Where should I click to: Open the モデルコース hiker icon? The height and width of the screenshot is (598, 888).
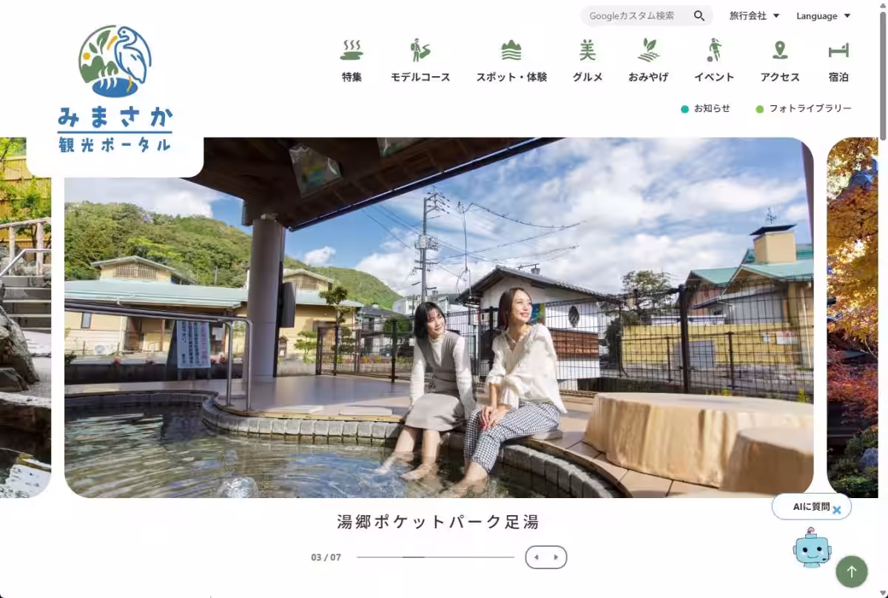point(420,50)
